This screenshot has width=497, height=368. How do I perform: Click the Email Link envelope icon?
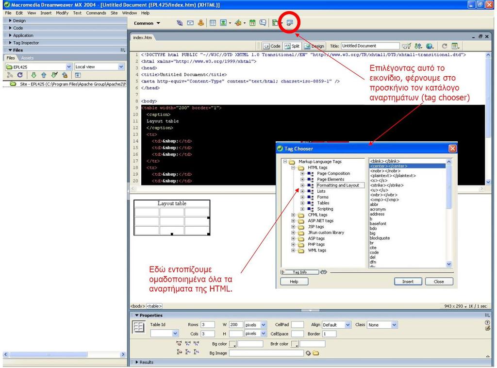[x=190, y=23]
